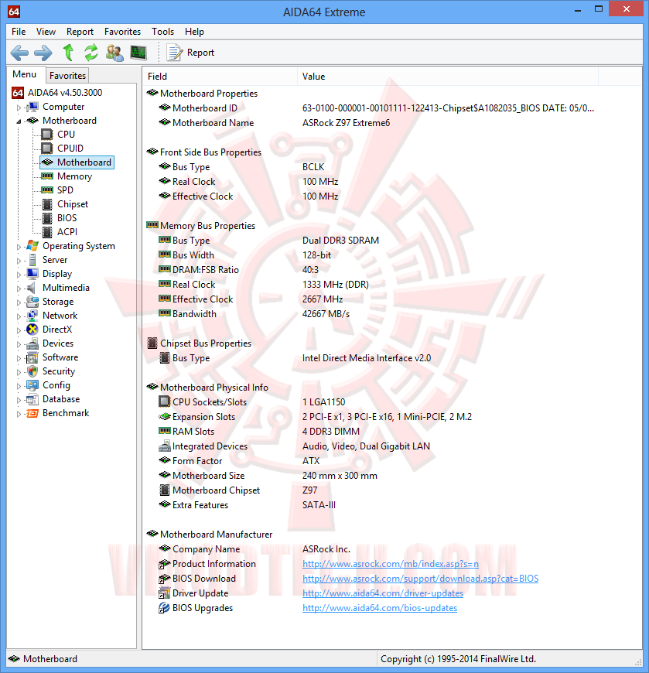
Task: Expand the Benchmark tree node
Action: (x=19, y=414)
